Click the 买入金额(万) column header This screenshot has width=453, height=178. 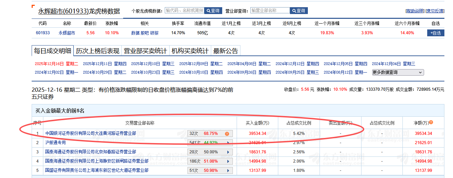point(257,123)
